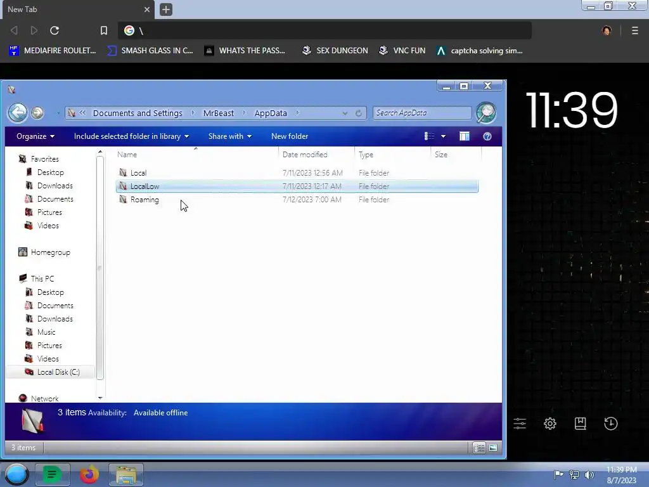
Task: Open the browser hamburger menu
Action: [634, 30]
